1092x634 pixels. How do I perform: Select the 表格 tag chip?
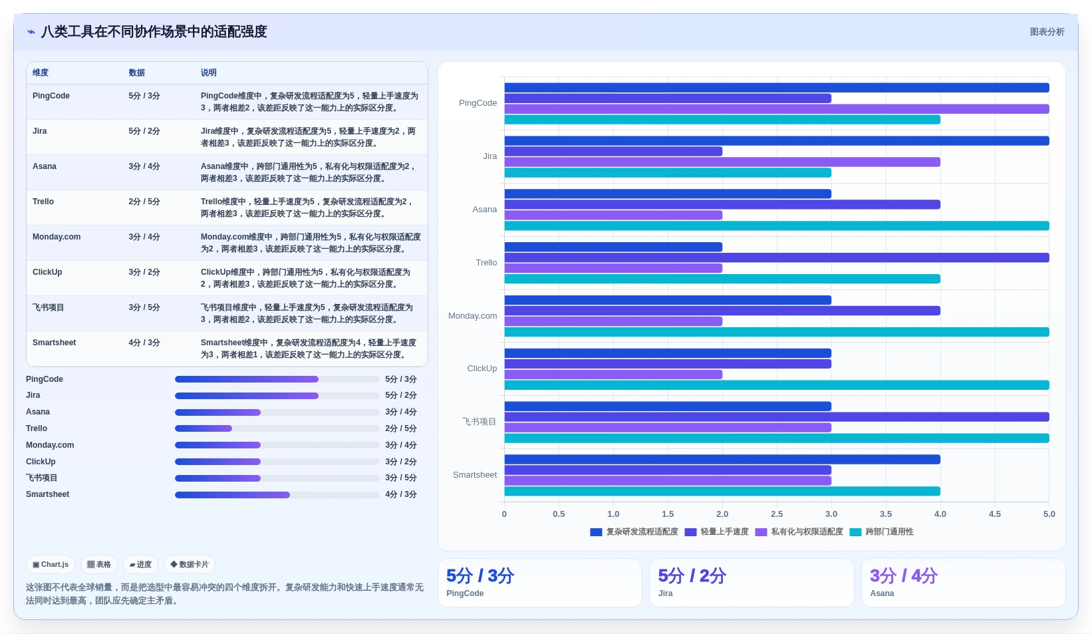(99, 565)
